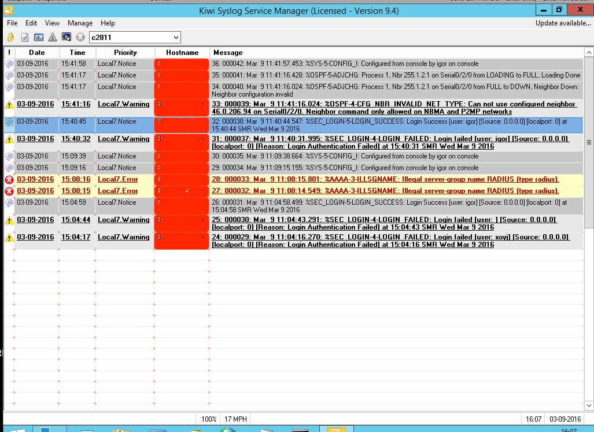Select the OSPF-4-CFG_NBR_INVALID_NET_TYPE message 33
Viewport: 594px width, 432px height.
point(396,108)
